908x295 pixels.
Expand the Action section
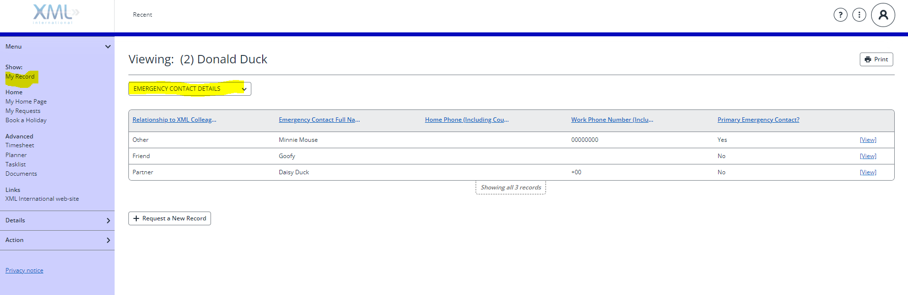tap(57, 240)
